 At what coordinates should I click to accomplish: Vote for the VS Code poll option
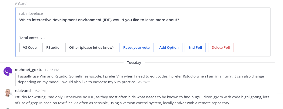pos(30,47)
